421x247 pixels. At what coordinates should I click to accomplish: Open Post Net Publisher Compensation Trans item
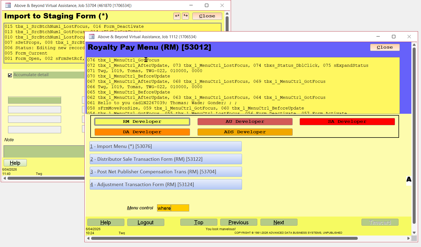(166, 172)
